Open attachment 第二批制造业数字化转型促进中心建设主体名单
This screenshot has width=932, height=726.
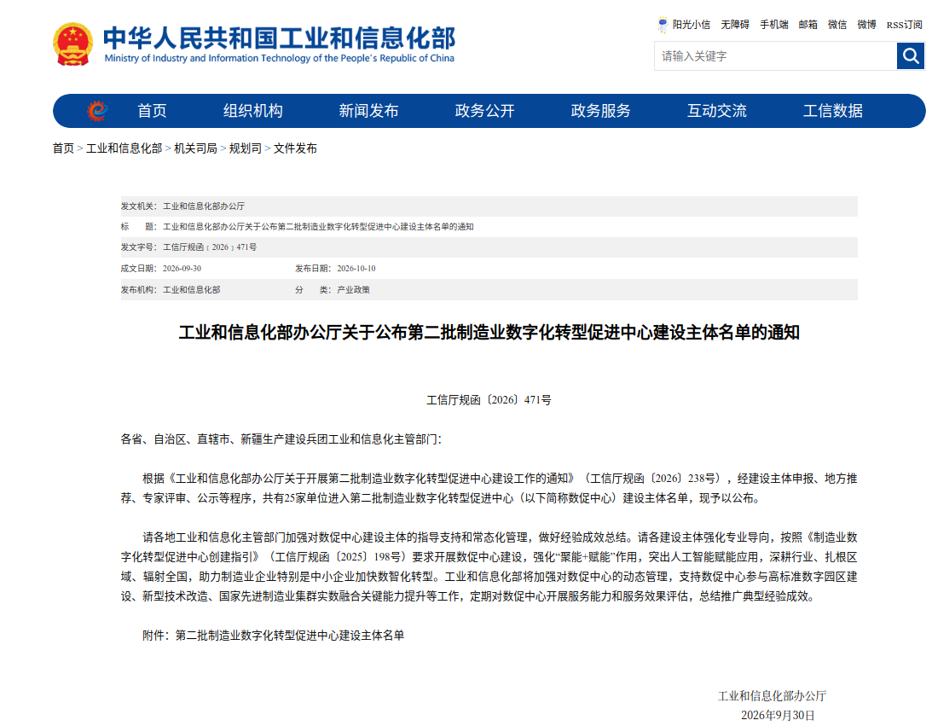pyautogui.click(x=289, y=635)
